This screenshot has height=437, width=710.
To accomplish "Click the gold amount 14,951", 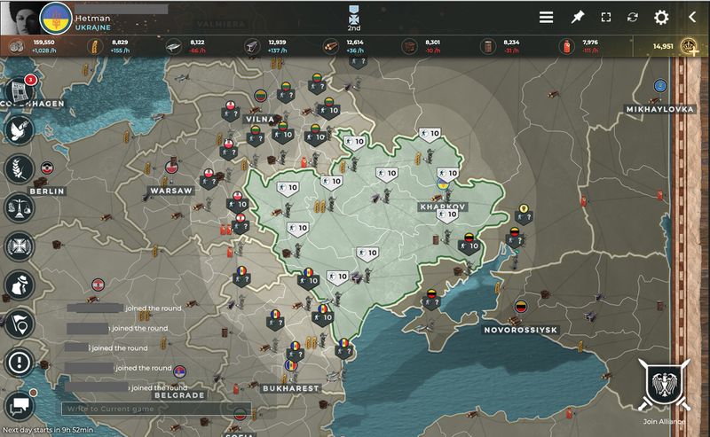I will (x=663, y=46).
